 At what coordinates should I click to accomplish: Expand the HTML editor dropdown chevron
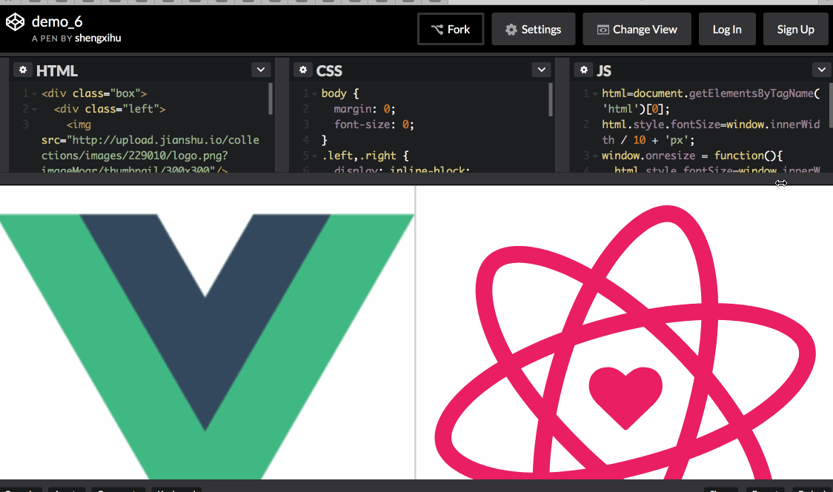pos(261,70)
